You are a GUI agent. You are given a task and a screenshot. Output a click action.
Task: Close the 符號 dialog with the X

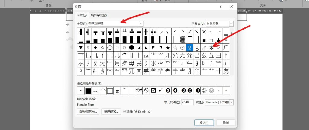click(x=231, y=6)
